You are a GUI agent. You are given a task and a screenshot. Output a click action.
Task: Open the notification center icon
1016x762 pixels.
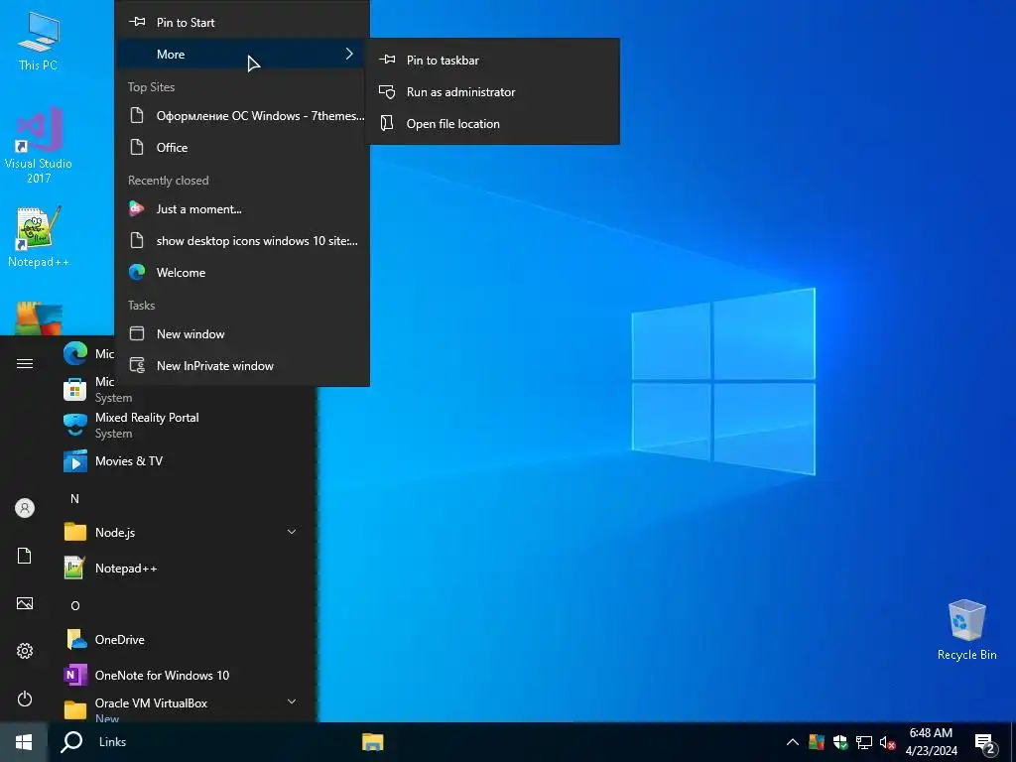point(985,743)
